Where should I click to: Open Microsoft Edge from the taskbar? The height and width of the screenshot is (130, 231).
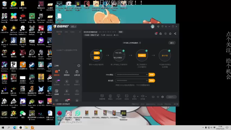tap(15, 127)
